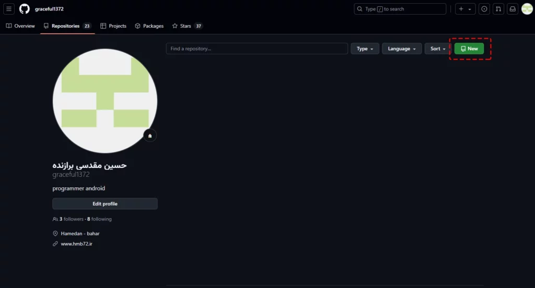The image size is (535, 288).
Task: Set status via the avatar status badge
Action: click(150, 136)
